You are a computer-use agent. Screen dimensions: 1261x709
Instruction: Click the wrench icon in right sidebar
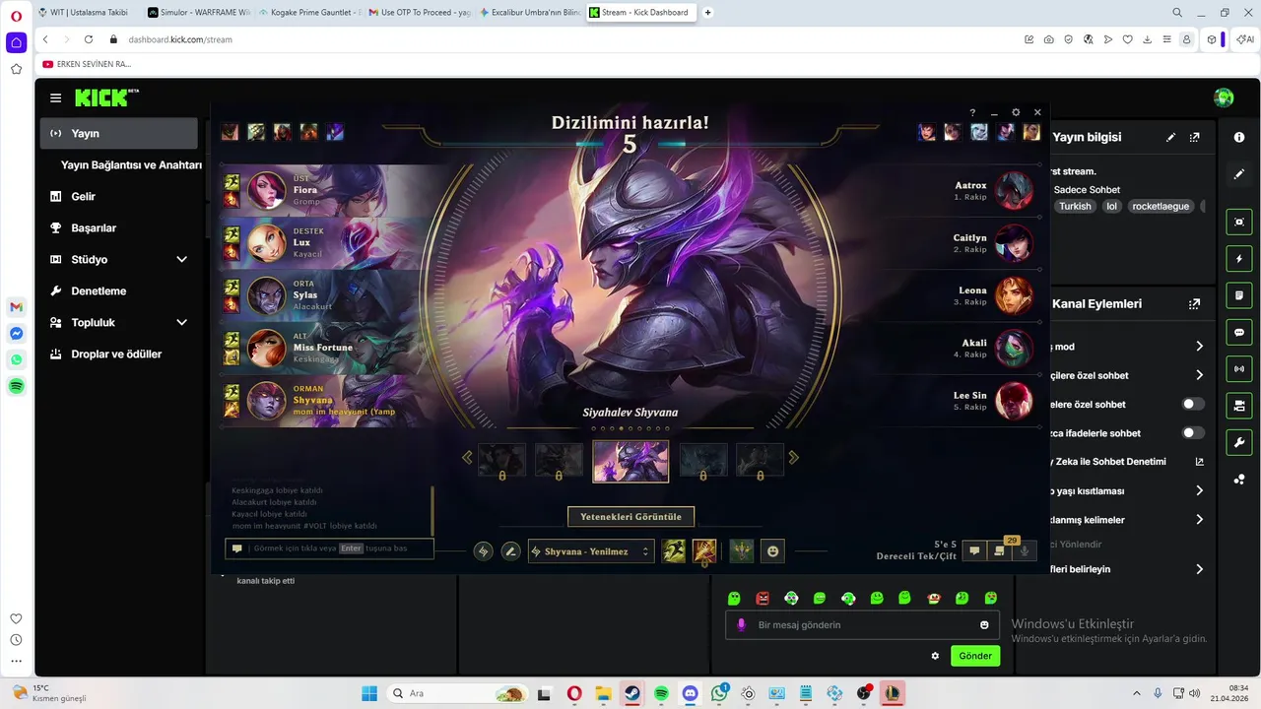click(x=1239, y=442)
